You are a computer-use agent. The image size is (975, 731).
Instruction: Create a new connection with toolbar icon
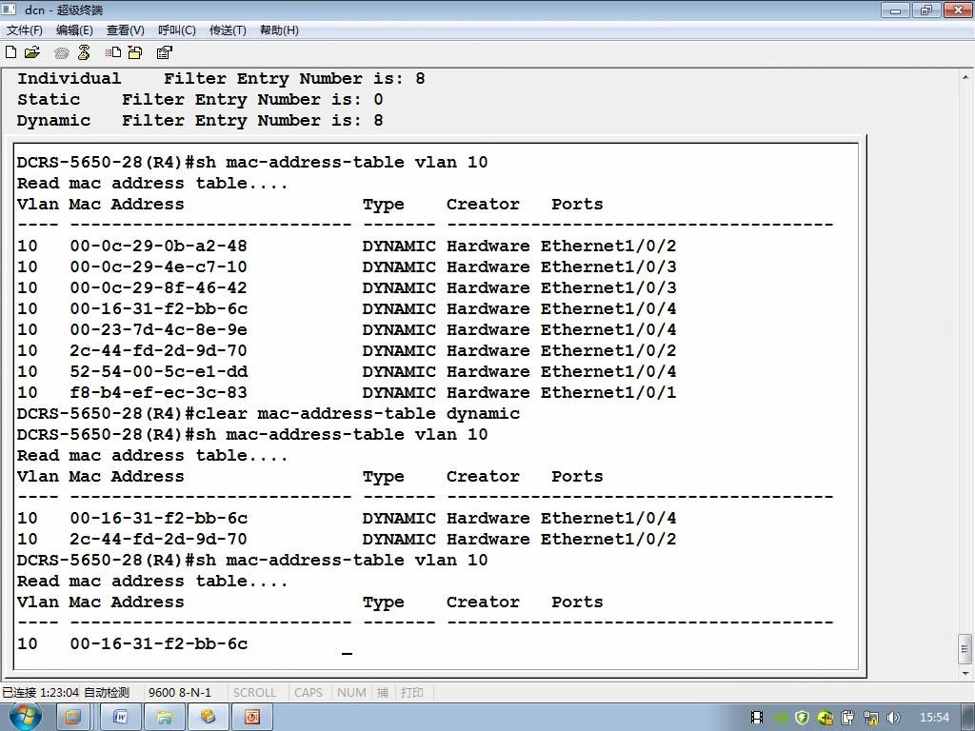(10, 52)
